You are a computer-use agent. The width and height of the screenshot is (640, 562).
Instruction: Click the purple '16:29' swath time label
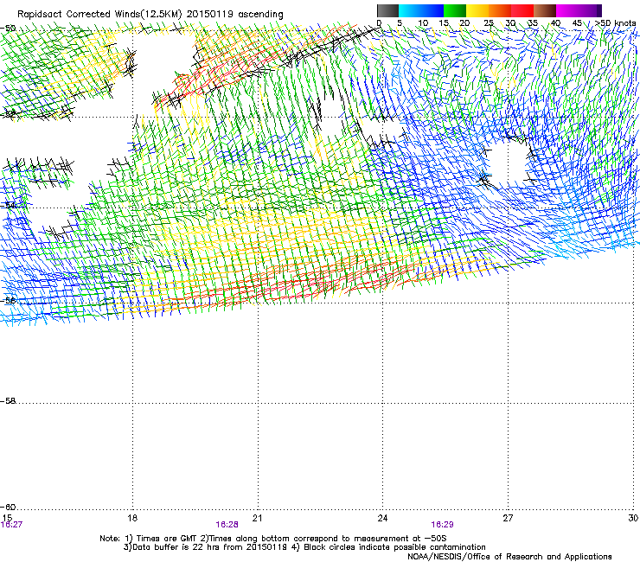tap(442, 525)
